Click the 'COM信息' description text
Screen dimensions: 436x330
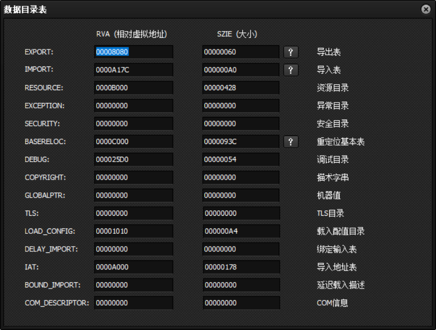332,303
